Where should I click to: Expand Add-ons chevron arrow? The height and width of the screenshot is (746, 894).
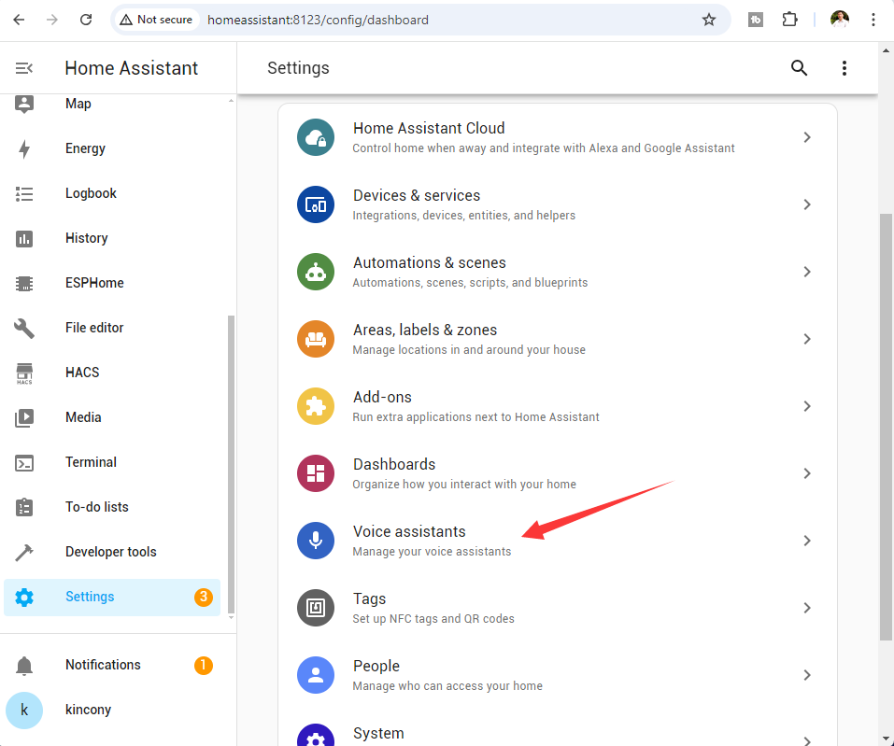coord(807,406)
